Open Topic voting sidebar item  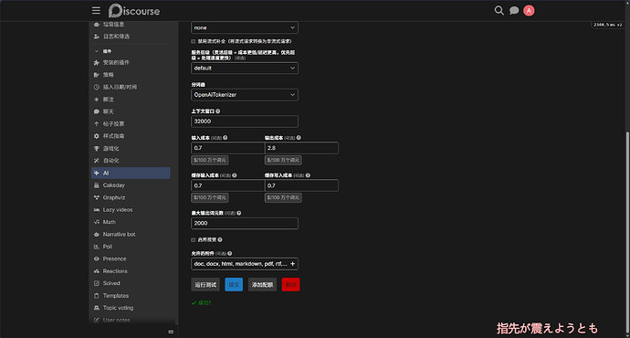(131, 308)
